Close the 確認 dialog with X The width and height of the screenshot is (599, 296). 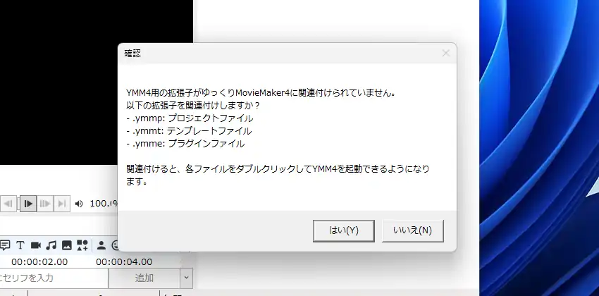click(x=446, y=53)
